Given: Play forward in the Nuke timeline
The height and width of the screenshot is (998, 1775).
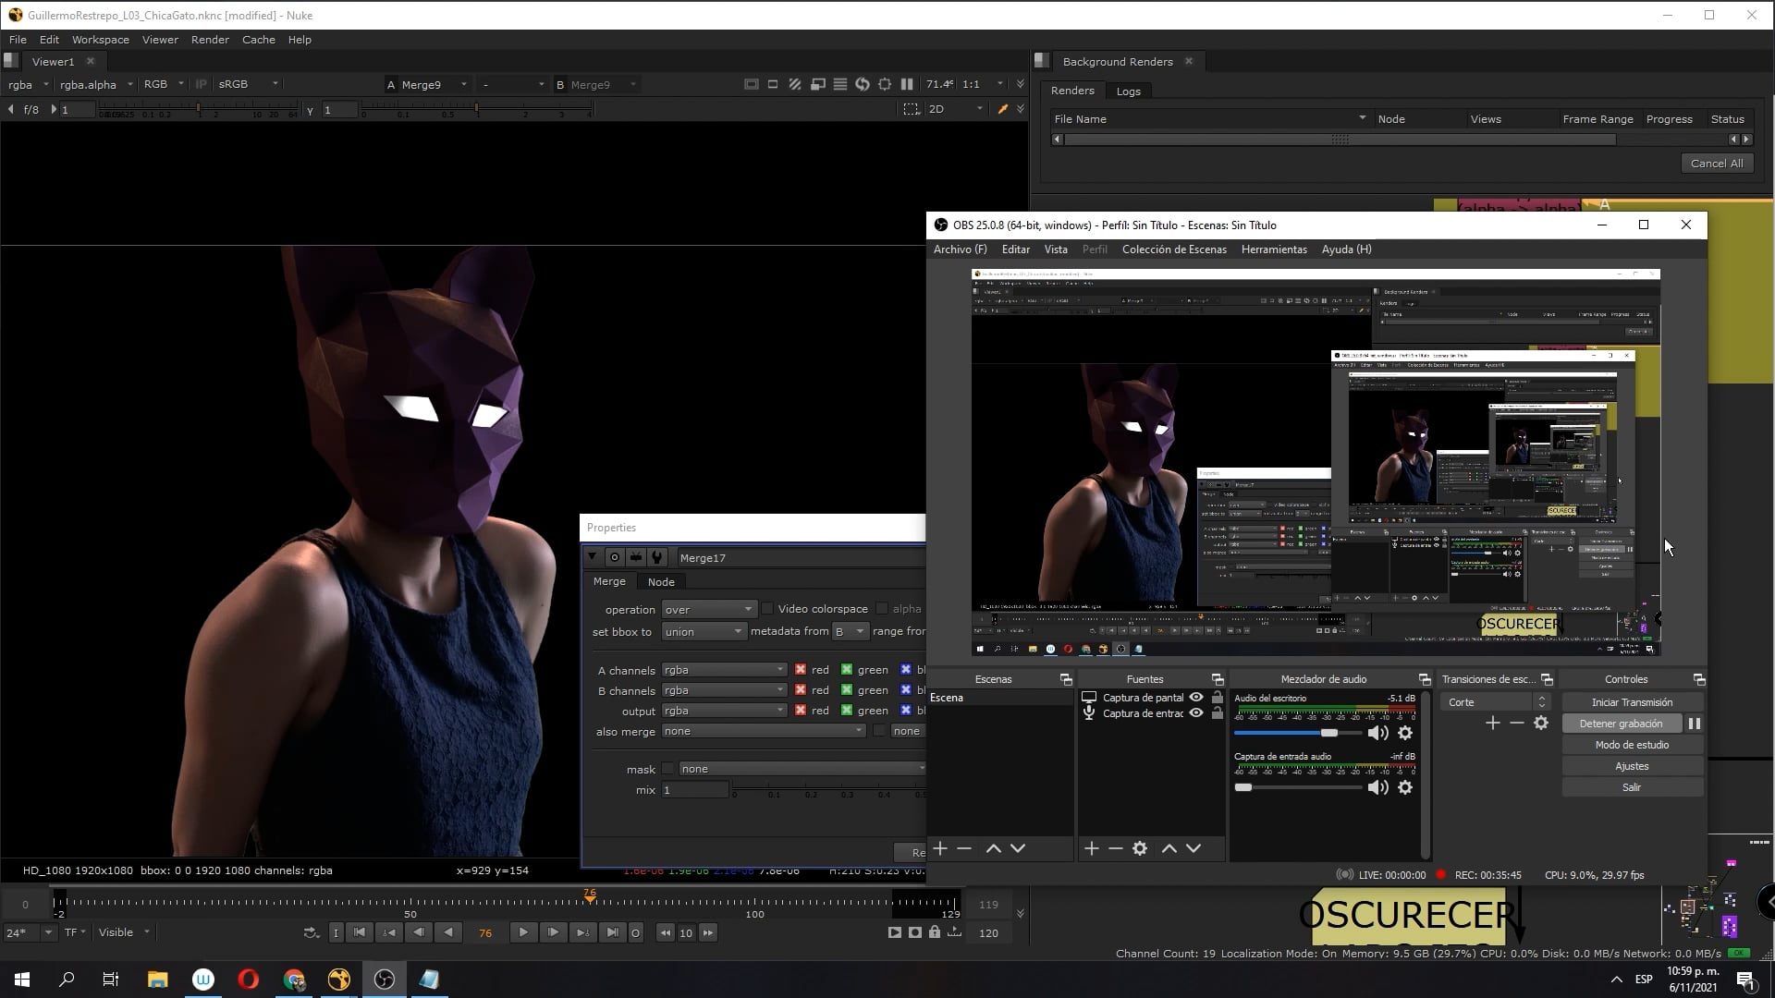Looking at the screenshot, I should coord(523,932).
